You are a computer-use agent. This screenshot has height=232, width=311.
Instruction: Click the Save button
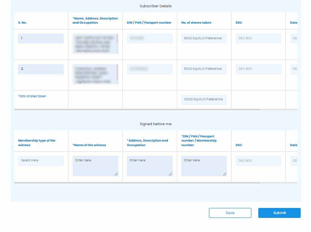[x=230, y=213]
